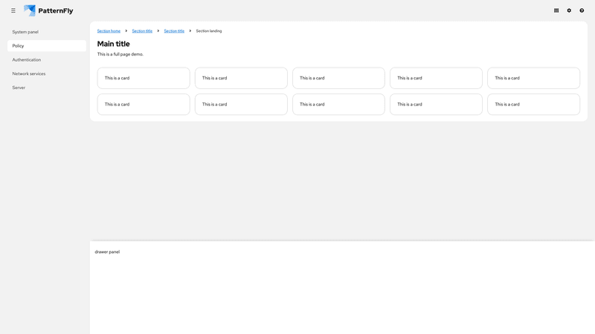The width and height of the screenshot is (595, 334).
Task: Open the application launcher grid icon
Action: [556, 10]
